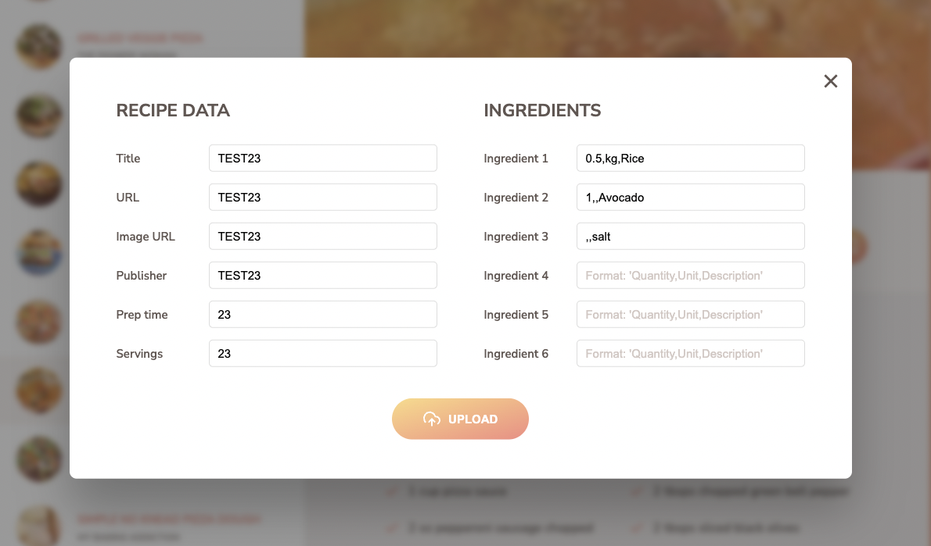Close the recipe upload modal

(830, 80)
